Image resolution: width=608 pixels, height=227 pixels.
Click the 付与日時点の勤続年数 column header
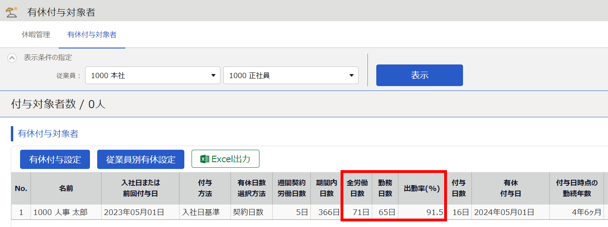coord(577,188)
